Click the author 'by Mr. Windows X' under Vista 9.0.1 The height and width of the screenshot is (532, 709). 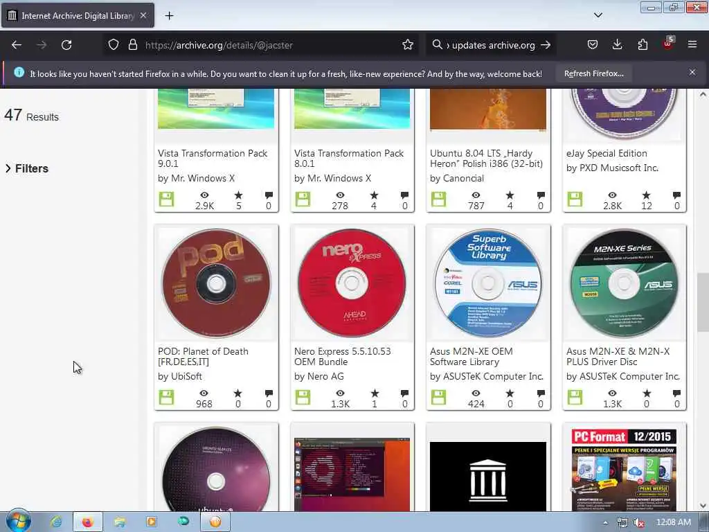196,178
